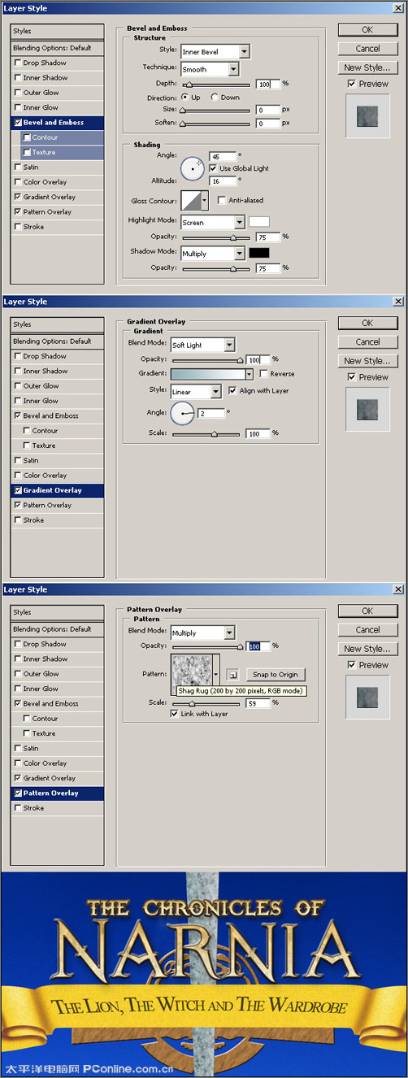Select highlighted Gradient Overlay row in second dialog

59,490
